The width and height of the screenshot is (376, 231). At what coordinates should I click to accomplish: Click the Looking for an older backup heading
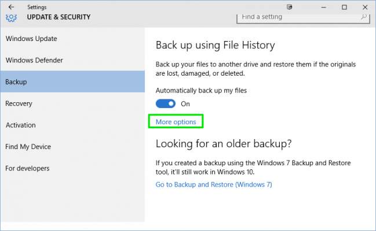click(x=224, y=144)
